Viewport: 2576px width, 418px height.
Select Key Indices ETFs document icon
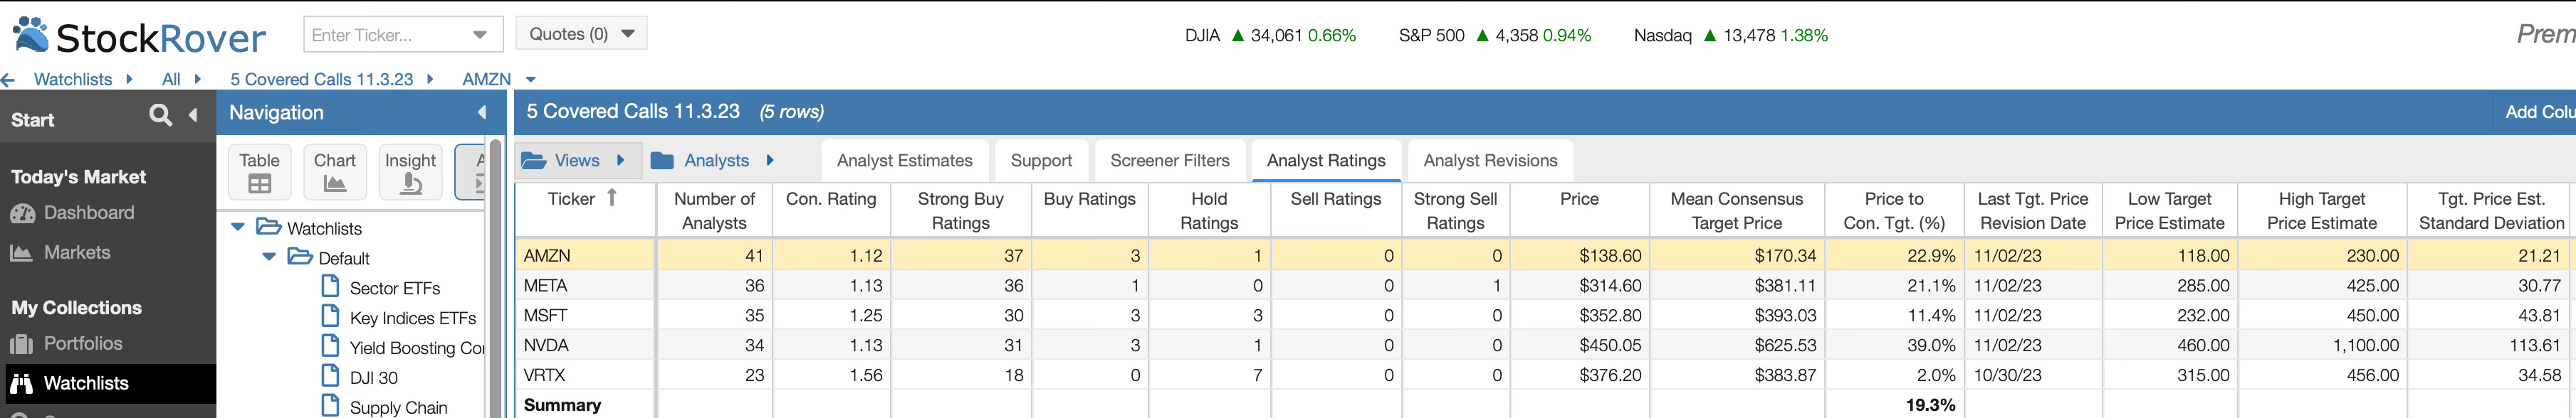click(331, 317)
